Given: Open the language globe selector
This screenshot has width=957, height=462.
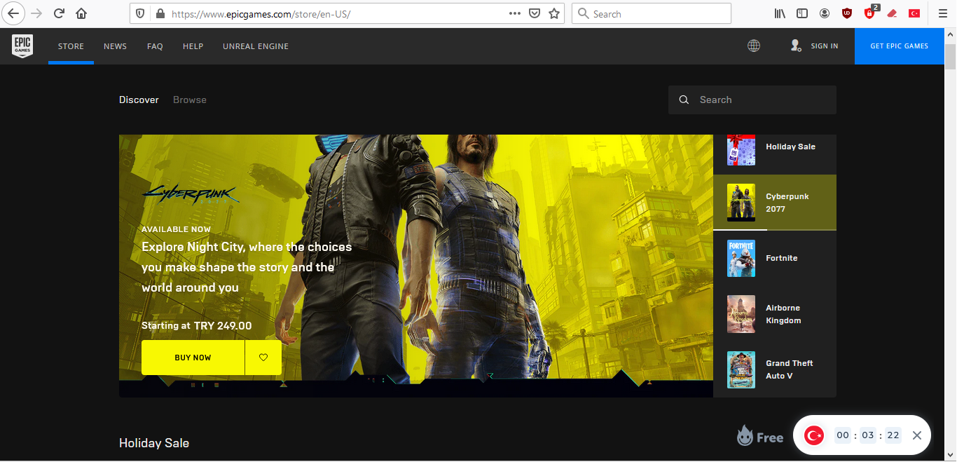Looking at the screenshot, I should pos(754,46).
